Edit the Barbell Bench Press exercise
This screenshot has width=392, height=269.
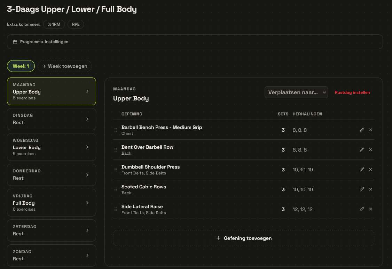pos(362,130)
